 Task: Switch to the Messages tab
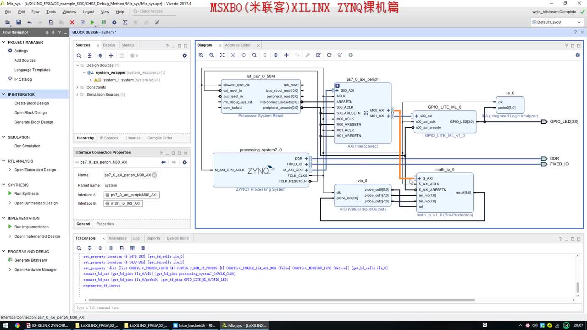click(117, 238)
